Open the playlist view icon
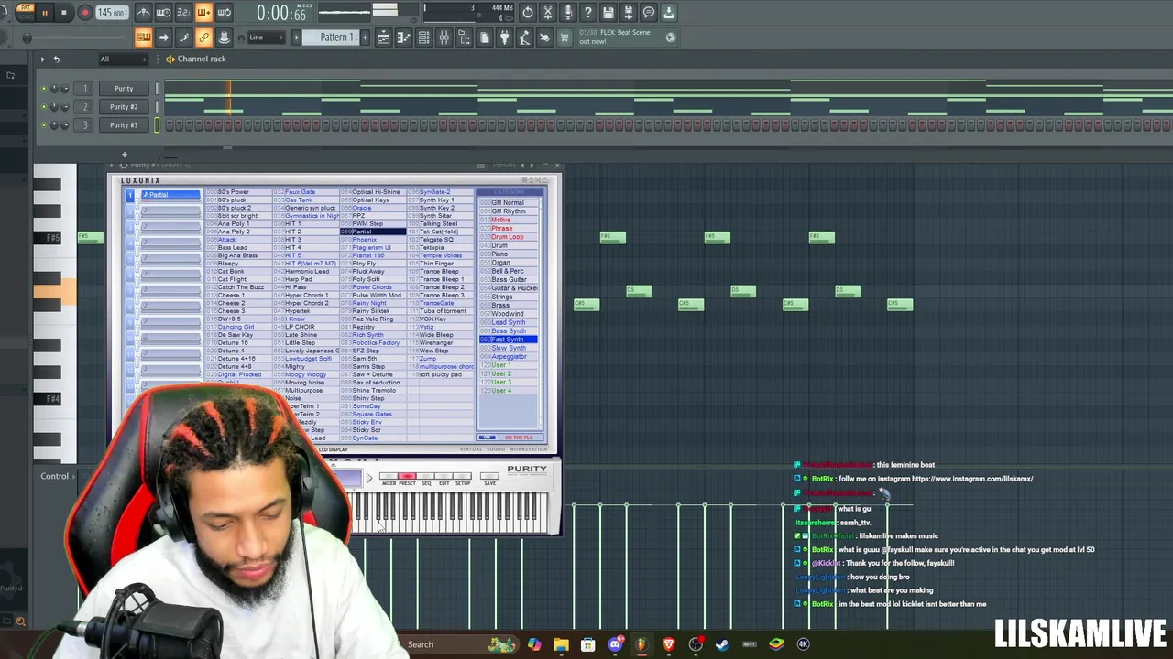Screen dimensions: 1173x659 (383, 38)
